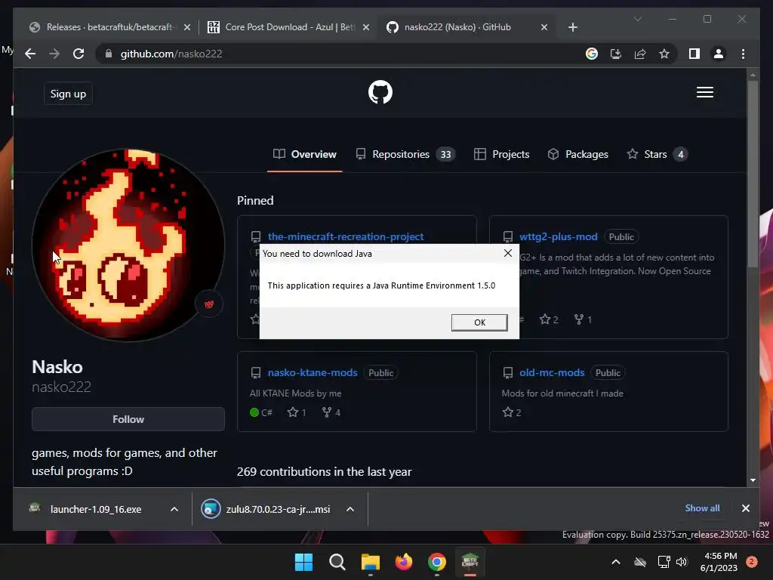Click the Nasko profile avatar image
This screenshot has width=773, height=580.
click(128, 245)
